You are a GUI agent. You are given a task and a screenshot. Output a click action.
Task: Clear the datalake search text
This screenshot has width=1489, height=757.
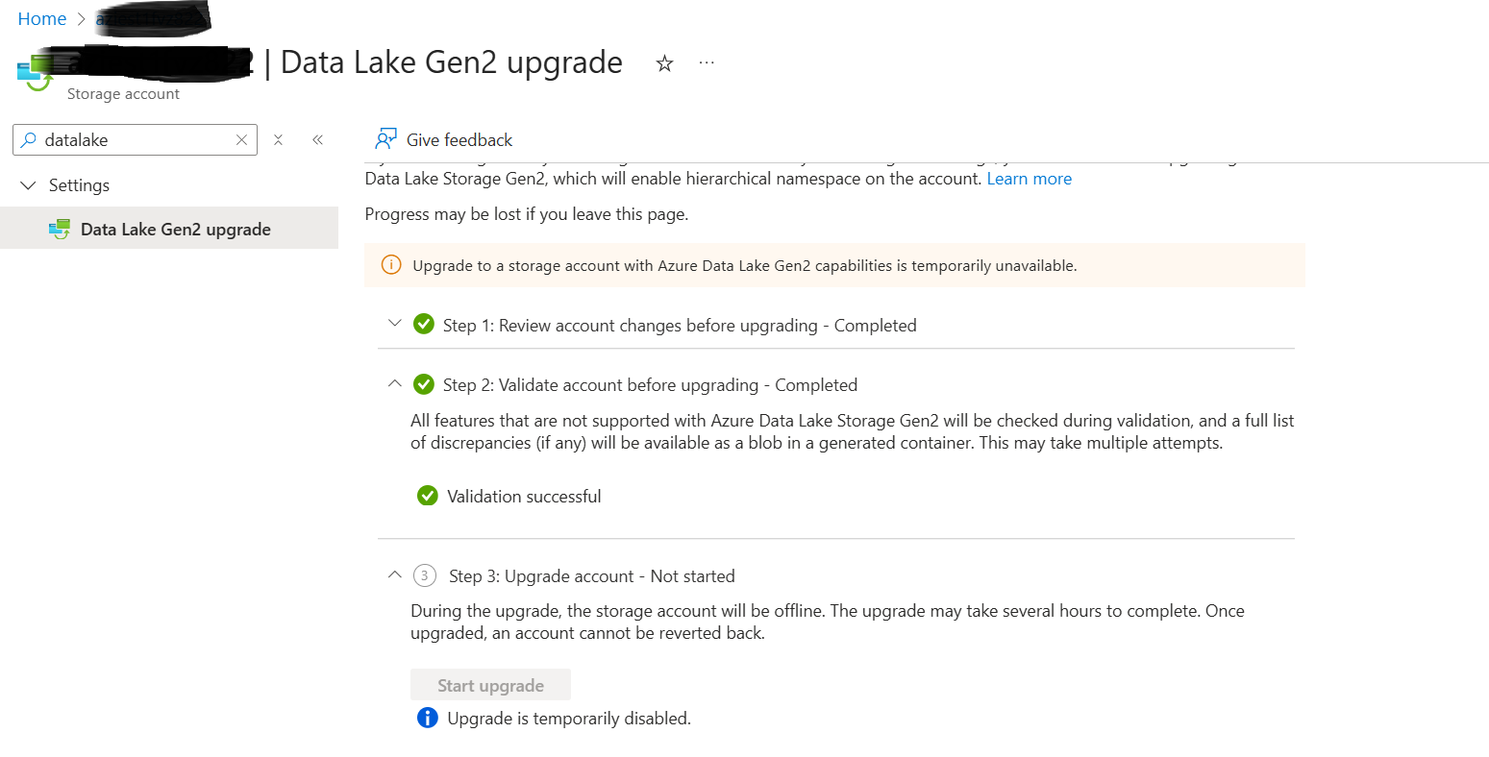pos(241,140)
